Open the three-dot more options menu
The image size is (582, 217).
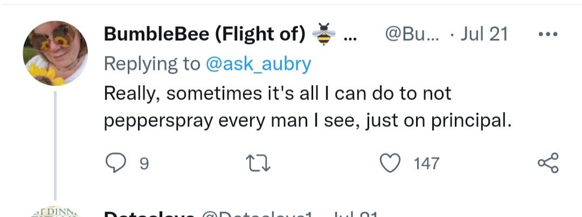pos(548,34)
